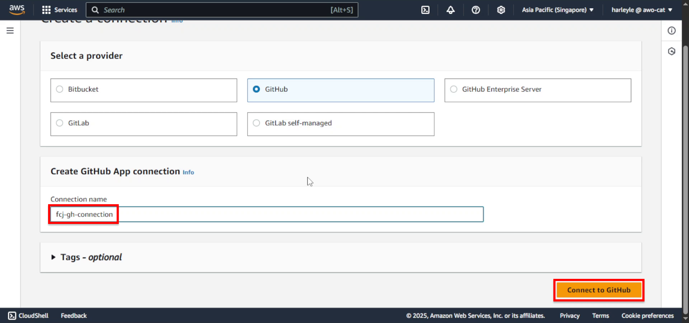The image size is (689, 323).
Task: Open the Terms link
Action: click(x=600, y=315)
